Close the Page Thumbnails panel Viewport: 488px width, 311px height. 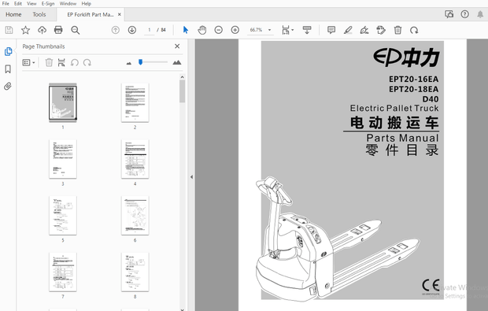pyautogui.click(x=177, y=46)
